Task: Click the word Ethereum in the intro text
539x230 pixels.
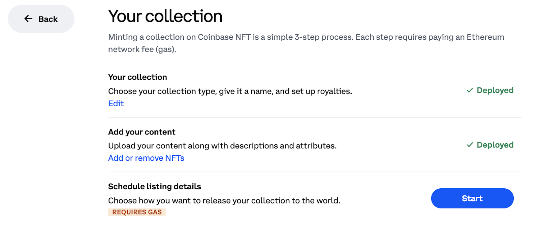Action: pos(485,37)
